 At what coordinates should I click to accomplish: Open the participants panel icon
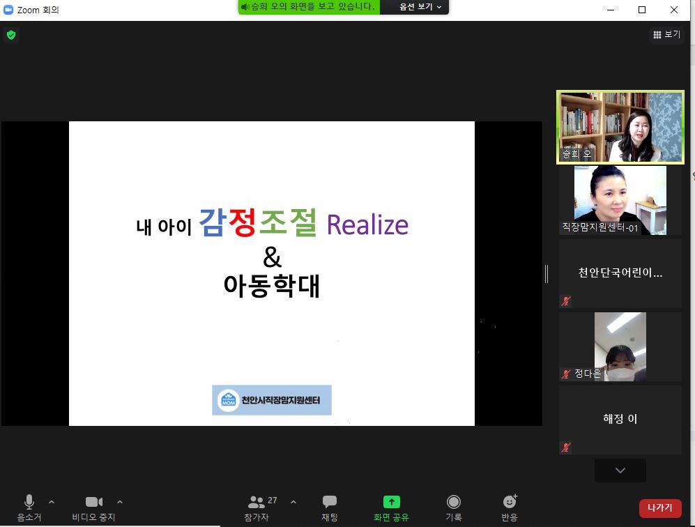(x=257, y=502)
